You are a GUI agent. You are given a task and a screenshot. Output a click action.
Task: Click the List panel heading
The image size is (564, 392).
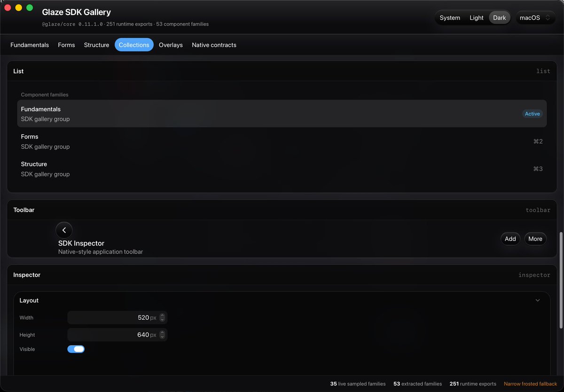18,71
